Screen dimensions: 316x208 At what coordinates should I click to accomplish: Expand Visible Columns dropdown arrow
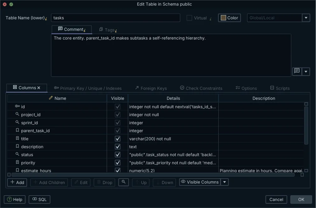pyautogui.click(x=225, y=182)
